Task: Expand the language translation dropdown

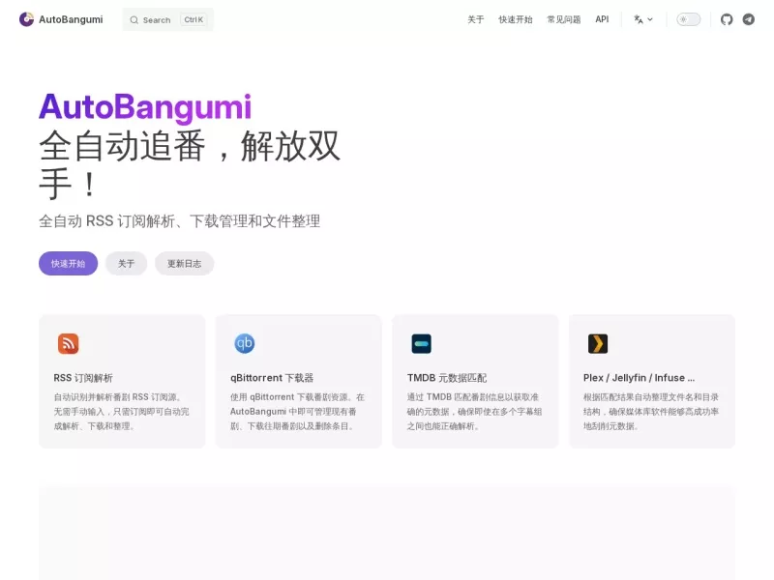Action: pos(643,19)
